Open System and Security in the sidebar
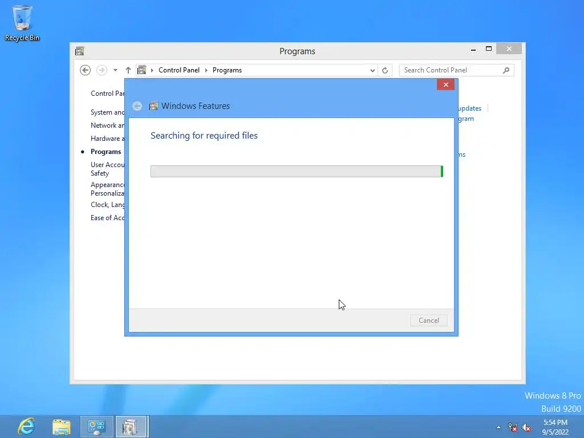The width and height of the screenshot is (584, 438). 107,112
